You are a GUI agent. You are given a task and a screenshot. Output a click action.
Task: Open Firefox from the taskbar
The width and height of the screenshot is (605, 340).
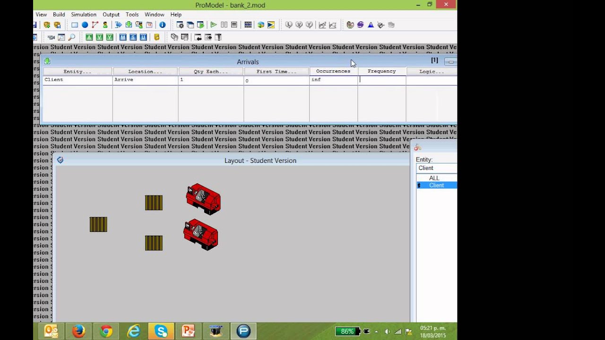(78, 331)
